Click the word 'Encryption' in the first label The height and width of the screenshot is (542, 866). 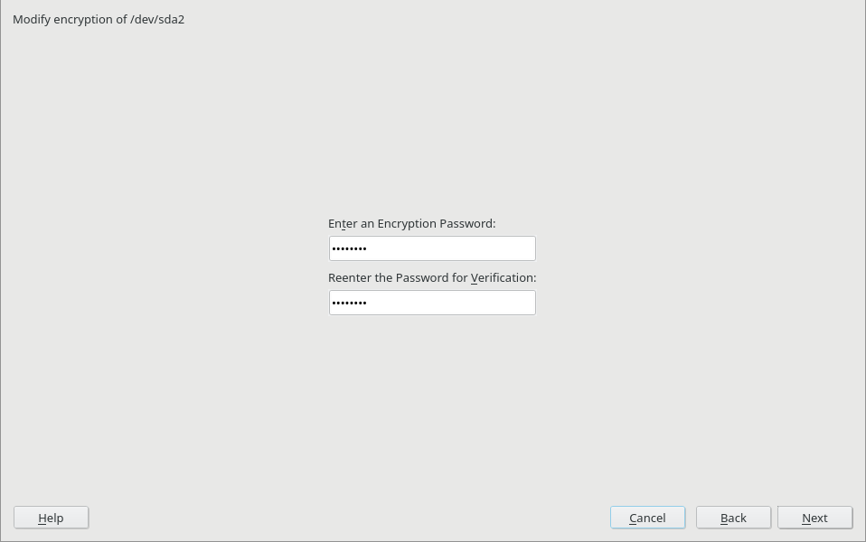(408, 223)
